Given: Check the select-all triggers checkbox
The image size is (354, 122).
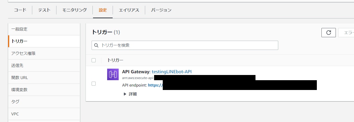Looking at the screenshot, I should click(93, 60).
